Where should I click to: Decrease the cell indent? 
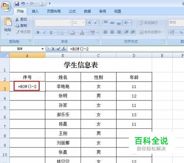tap(126, 32)
